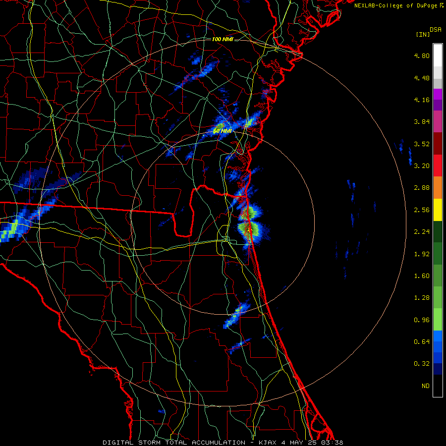This screenshot has height=446, width=446.
Task: Select the 0.32 legend value
Action: click(422, 364)
